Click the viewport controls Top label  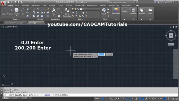[x=5, y=27]
